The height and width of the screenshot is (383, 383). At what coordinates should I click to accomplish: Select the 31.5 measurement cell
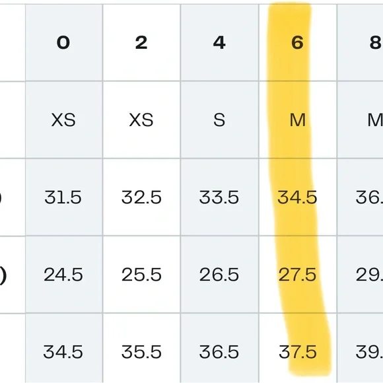point(64,197)
